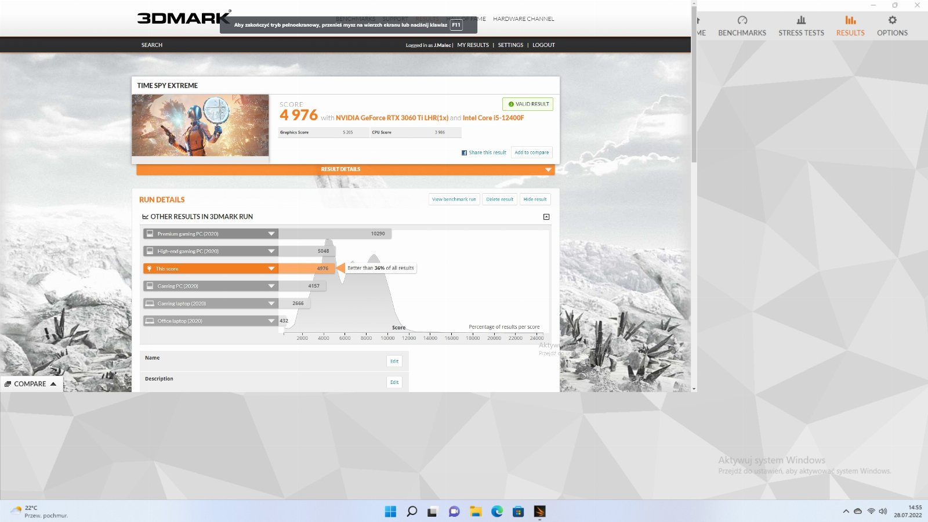Image resolution: width=928 pixels, height=522 pixels.
Task: Launch Microsoft Edge from the taskbar
Action: pyautogui.click(x=497, y=512)
